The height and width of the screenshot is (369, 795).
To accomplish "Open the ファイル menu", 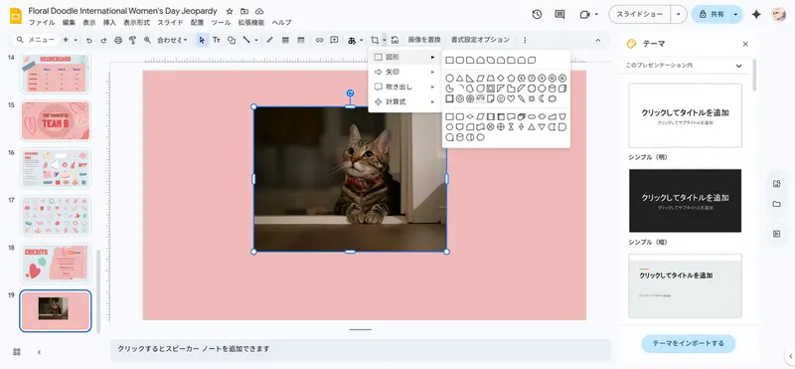I will pyautogui.click(x=42, y=23).
